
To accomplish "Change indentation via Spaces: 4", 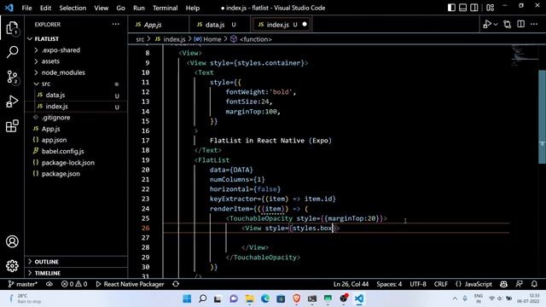I will (x=389, y=284).
